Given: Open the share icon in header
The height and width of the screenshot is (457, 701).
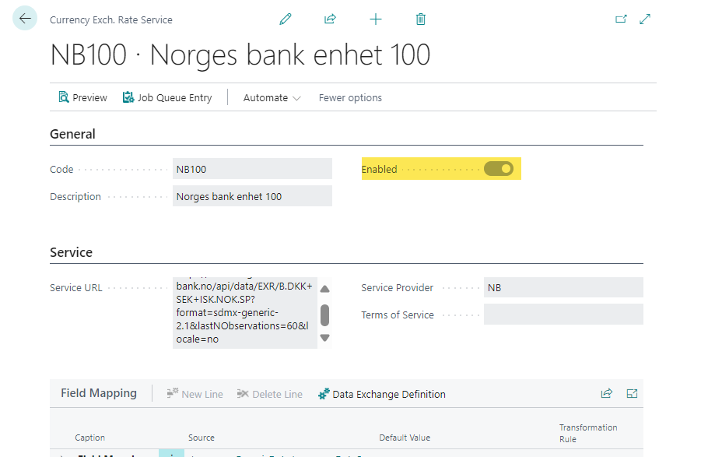Looking at the screenshot, I should 330,19.
